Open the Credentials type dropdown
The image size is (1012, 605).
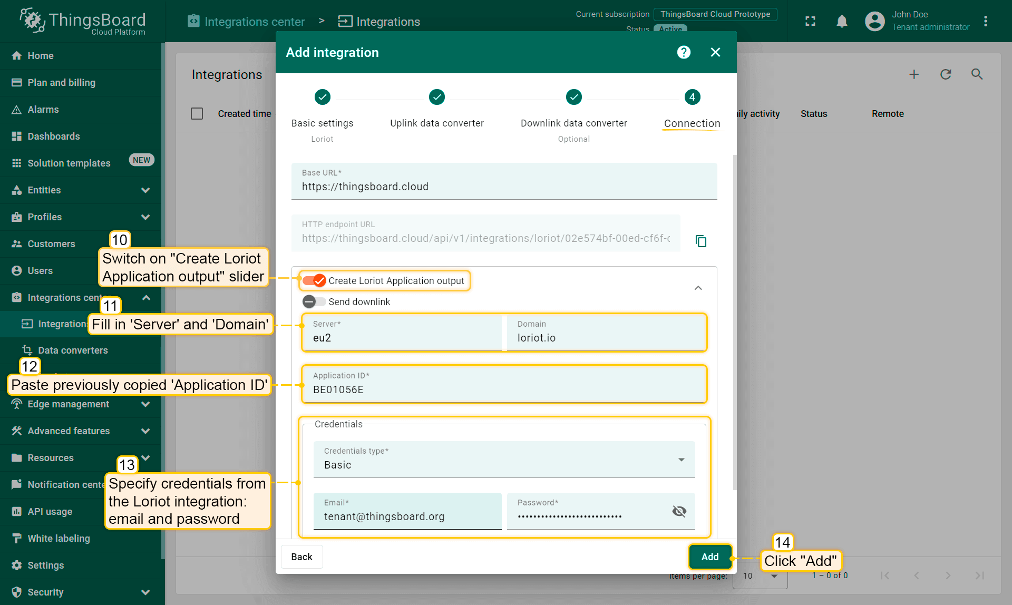(682, 459)
